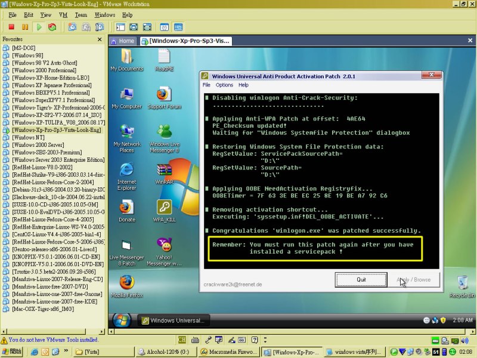477x358 pixels.
Task: Launch the WPA_KILL desktop icon
Action: coord(165,211)
